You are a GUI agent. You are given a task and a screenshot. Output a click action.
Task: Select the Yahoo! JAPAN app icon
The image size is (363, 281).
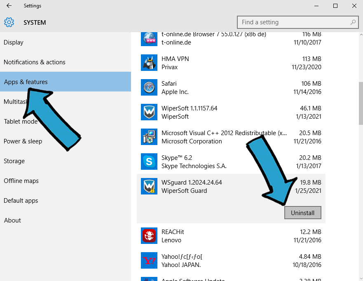pos(149,261)
